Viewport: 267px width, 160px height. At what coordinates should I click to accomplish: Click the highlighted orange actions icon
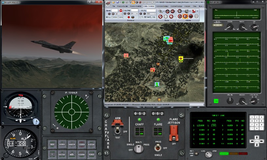185,16
